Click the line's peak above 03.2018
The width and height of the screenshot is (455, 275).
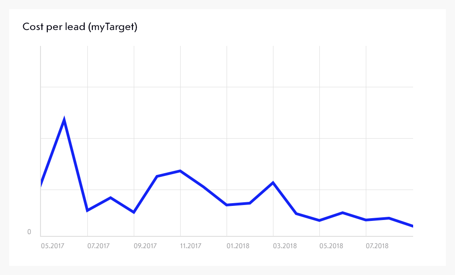click(273, 183)
